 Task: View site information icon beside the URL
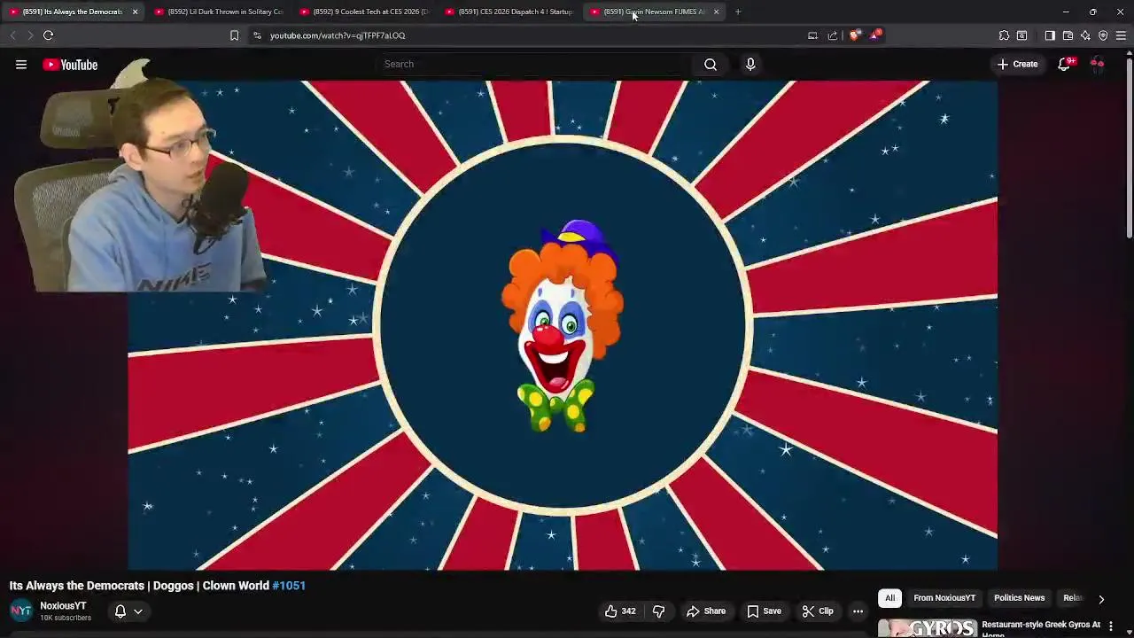point(257,35)
